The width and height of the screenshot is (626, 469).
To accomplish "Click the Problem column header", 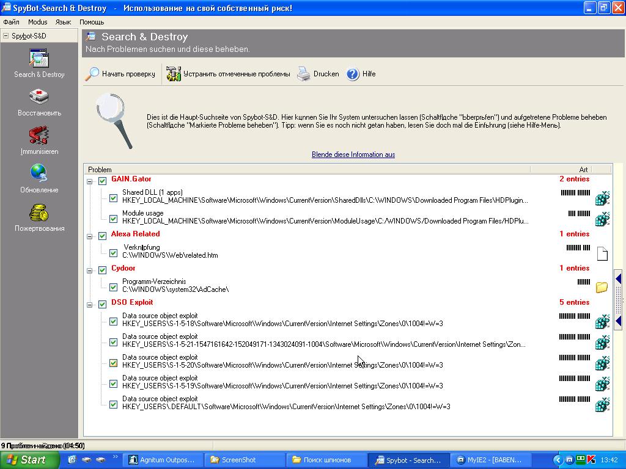I will tap(307, 170).
